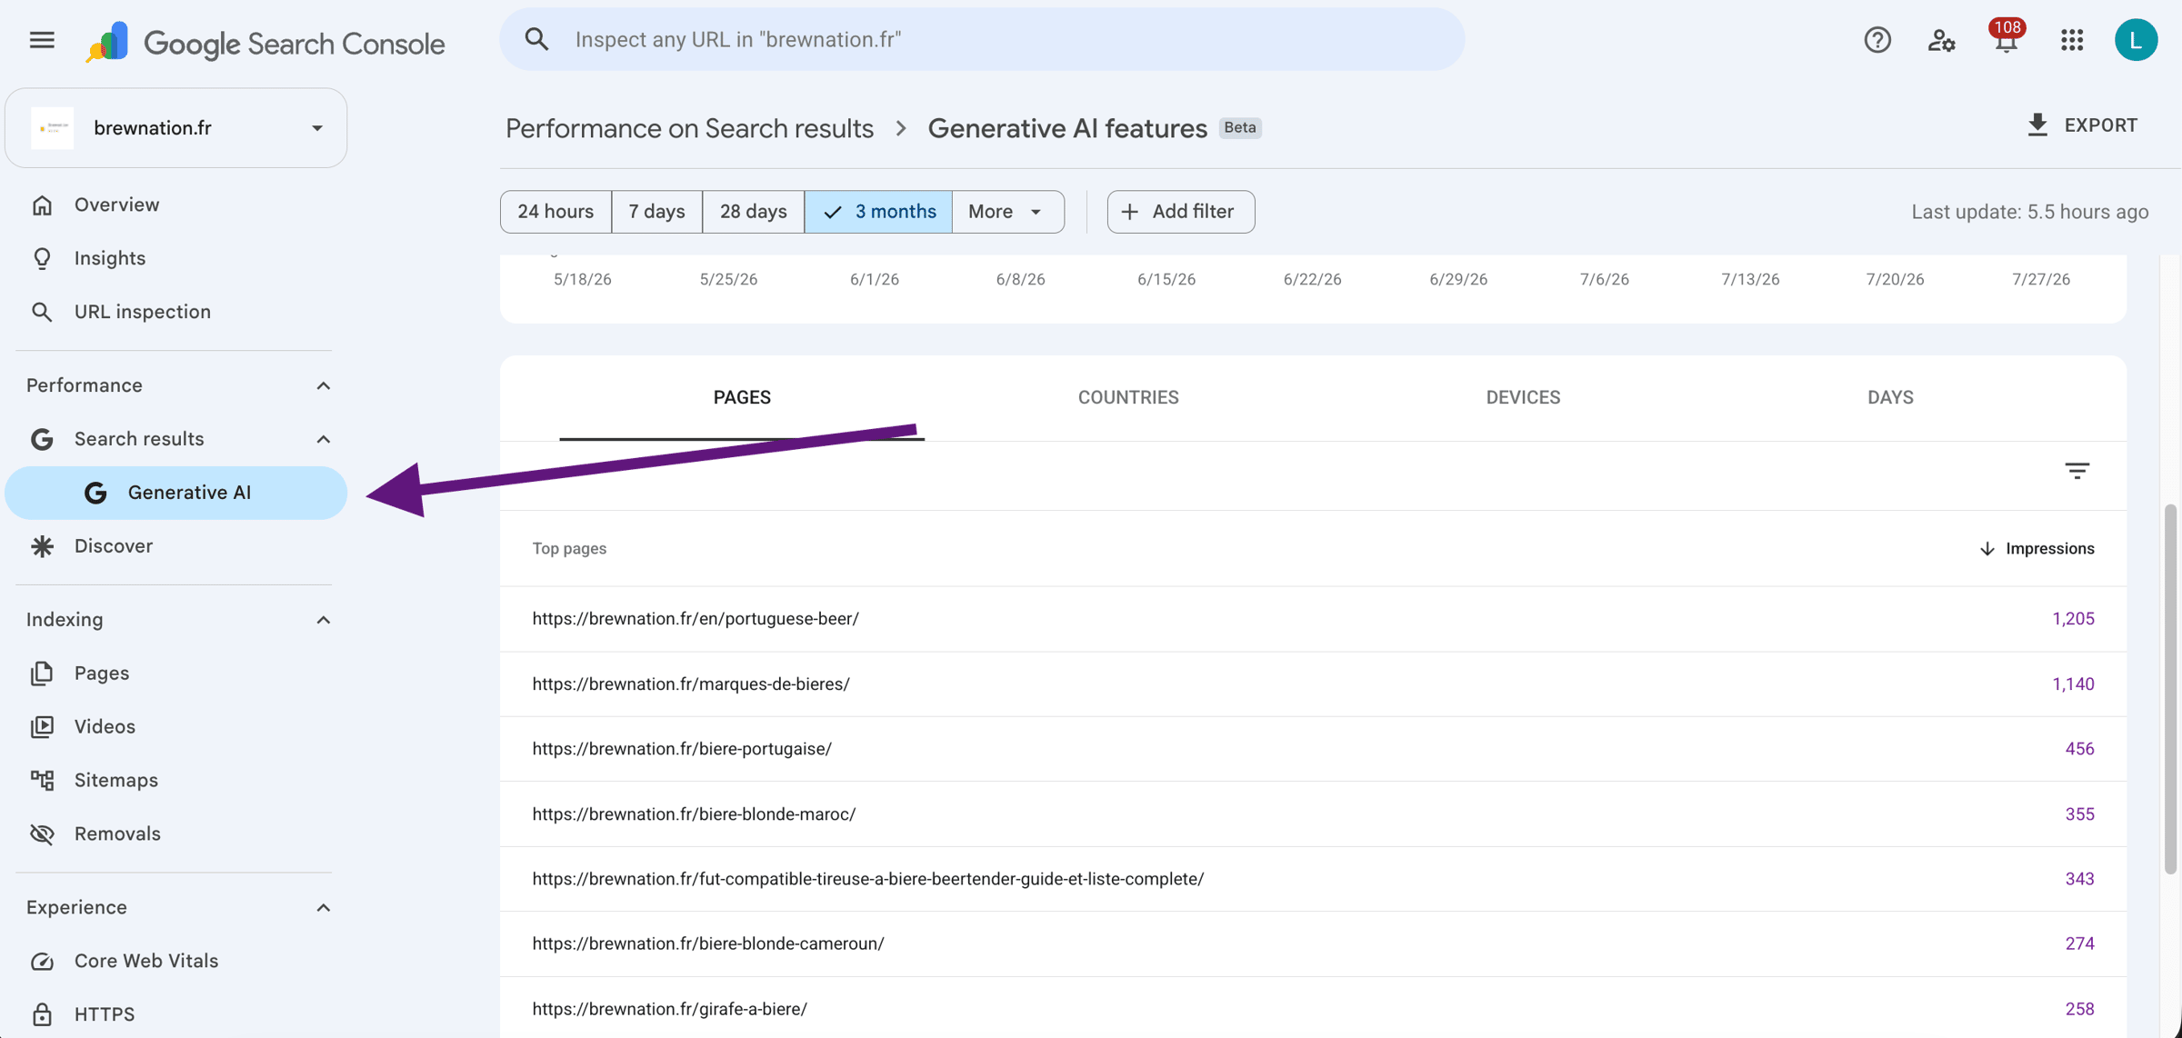Open the portuguese-beer page row
This screenshot has height=1038, width=2182.
[x=1313, y=619]
